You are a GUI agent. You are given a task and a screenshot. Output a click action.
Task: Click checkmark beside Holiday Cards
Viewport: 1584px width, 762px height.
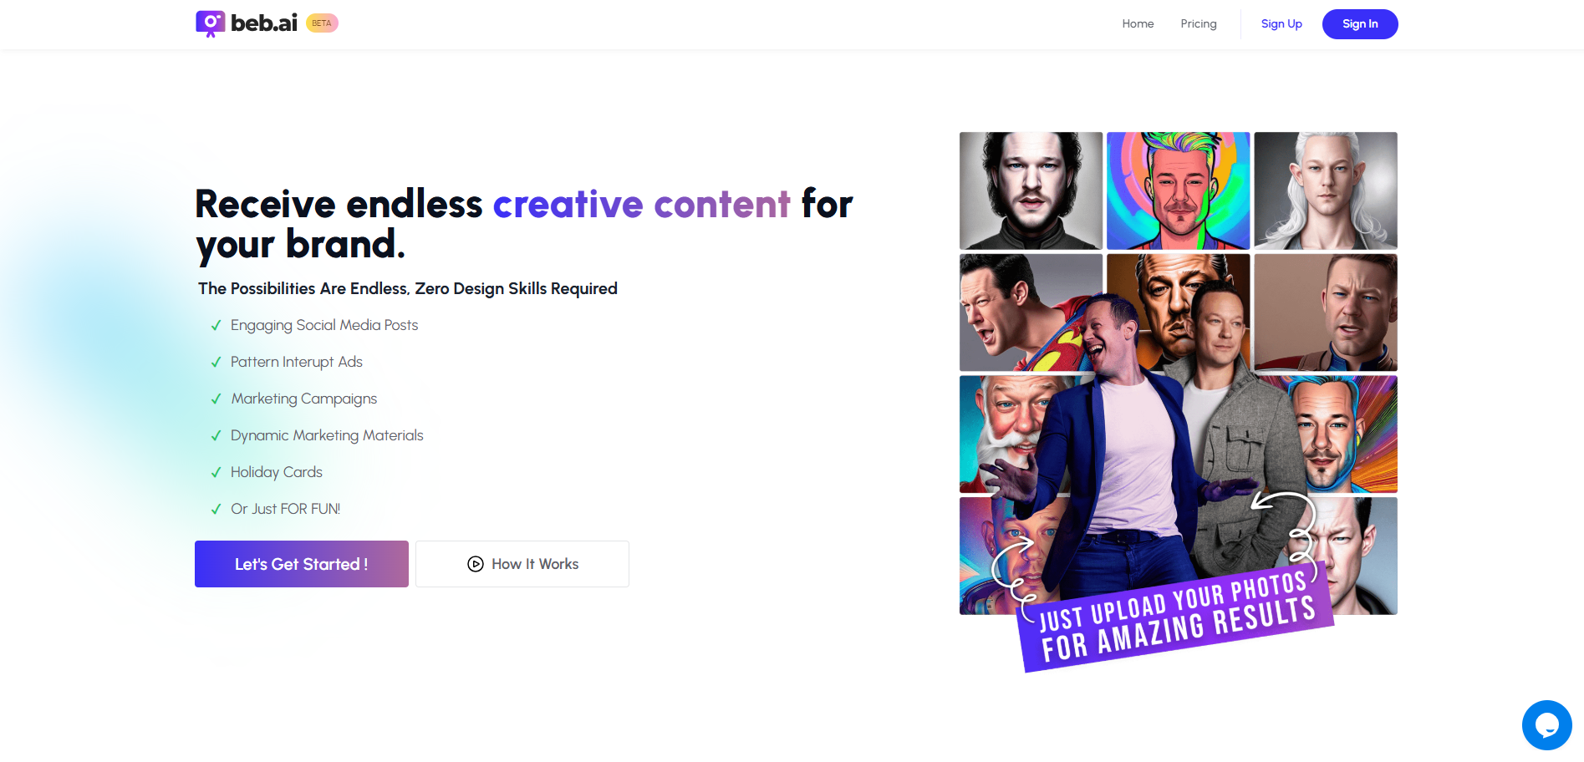click(216, 472)
